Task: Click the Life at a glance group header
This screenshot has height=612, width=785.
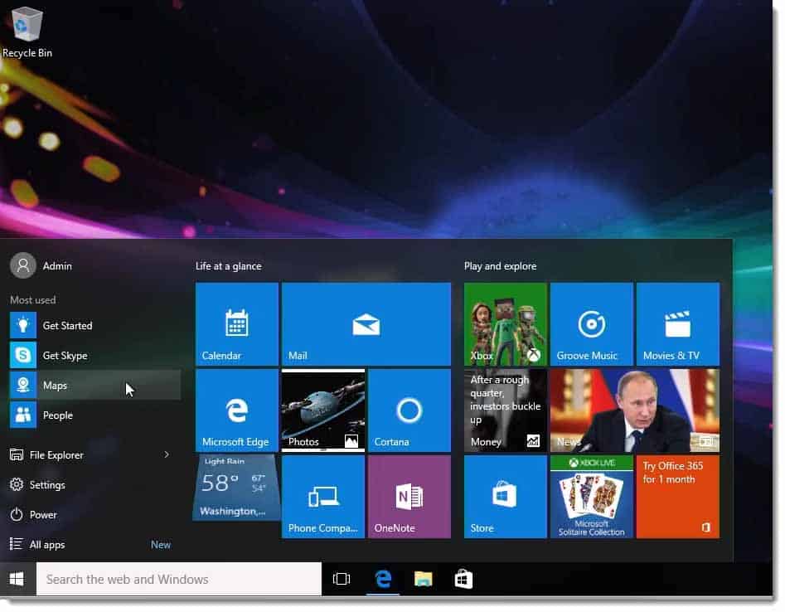Action: 228,266
